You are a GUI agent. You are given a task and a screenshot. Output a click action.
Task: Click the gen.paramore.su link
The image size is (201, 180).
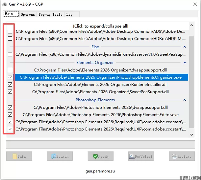(x=100, y=171)
